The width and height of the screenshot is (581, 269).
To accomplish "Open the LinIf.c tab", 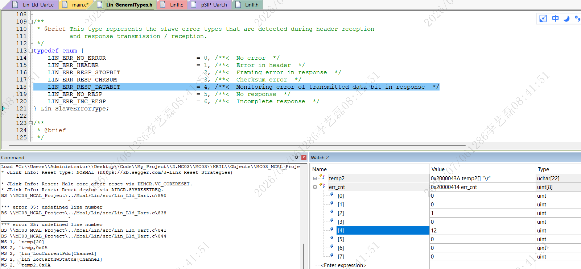I will (x=172, y=5).
